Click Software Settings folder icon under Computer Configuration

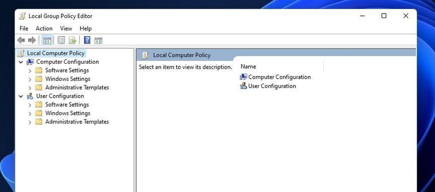39,70
